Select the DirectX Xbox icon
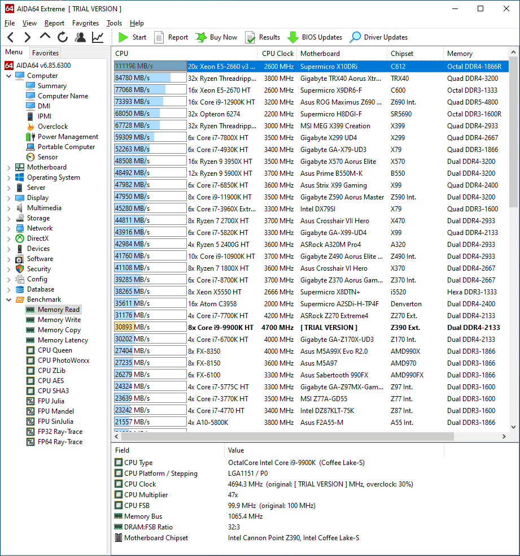The height and width of the screenshot is (556, 520). [x=20, y=238]
